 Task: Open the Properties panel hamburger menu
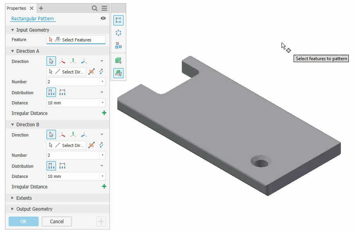[104, 8]
